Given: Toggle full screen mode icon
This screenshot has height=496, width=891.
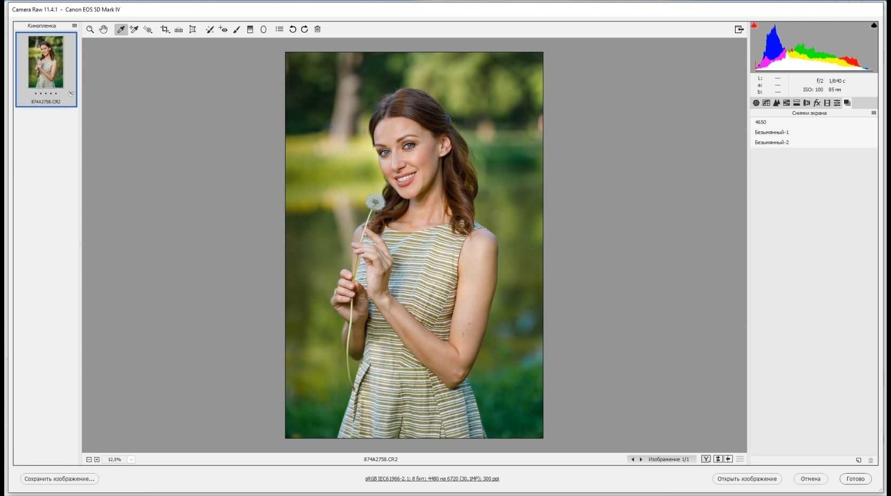Looking at the screenshot, I should 739,29.
